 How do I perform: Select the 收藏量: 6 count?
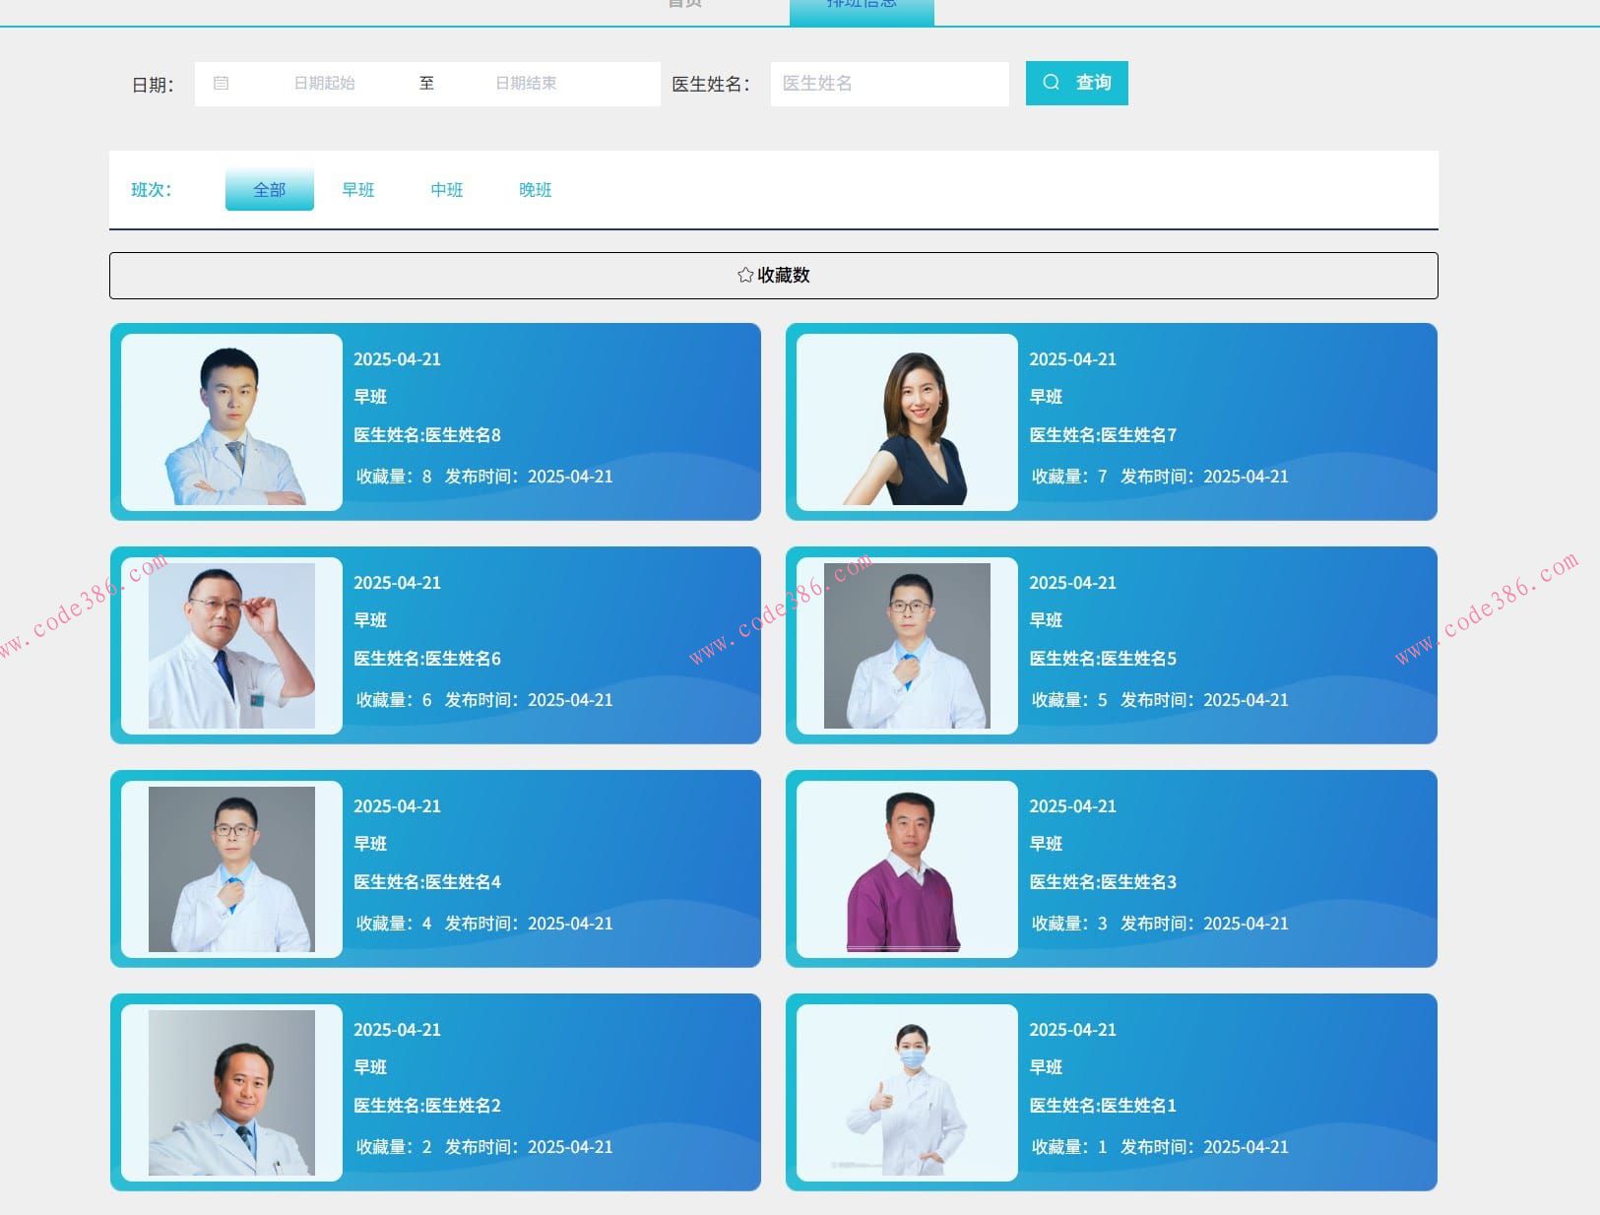pyautogui.click(x=394, y=700)
